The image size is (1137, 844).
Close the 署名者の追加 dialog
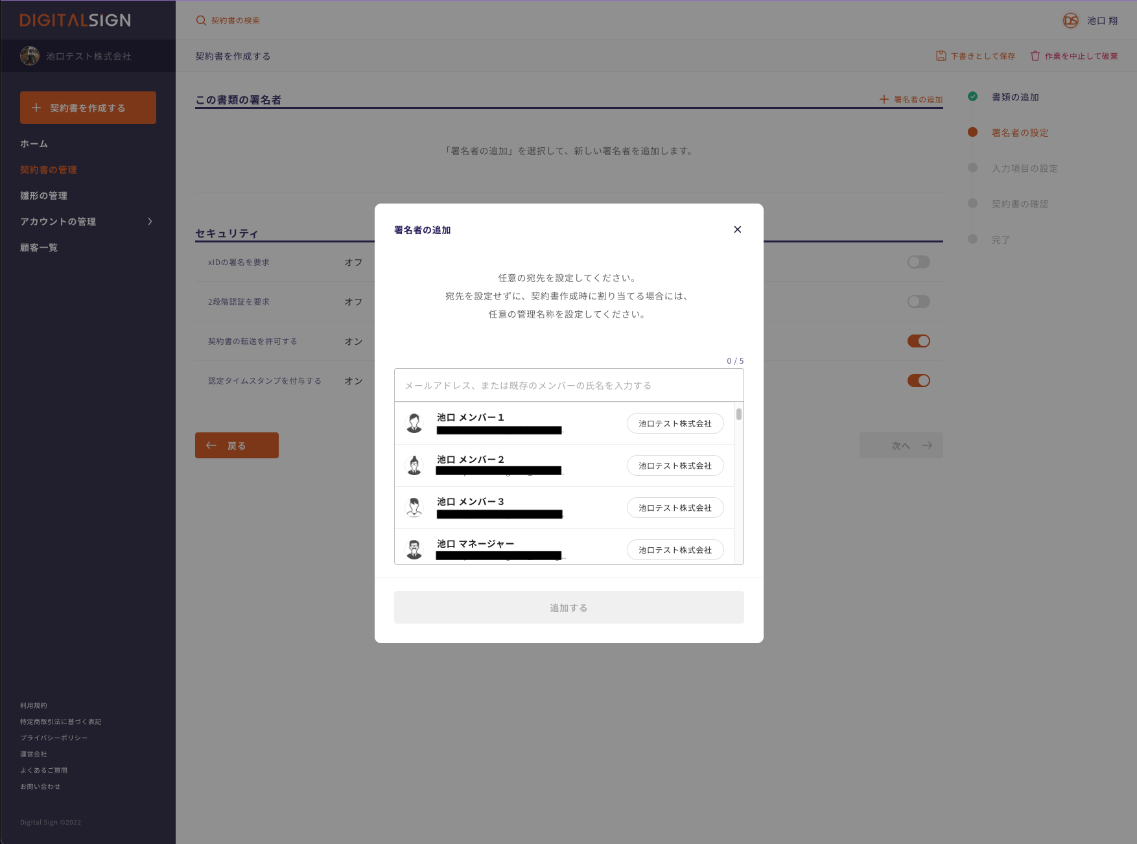pos(738,229)
